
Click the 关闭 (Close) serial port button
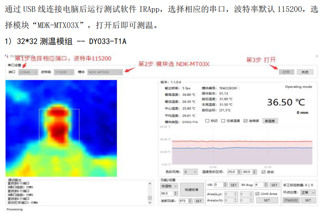305,72
